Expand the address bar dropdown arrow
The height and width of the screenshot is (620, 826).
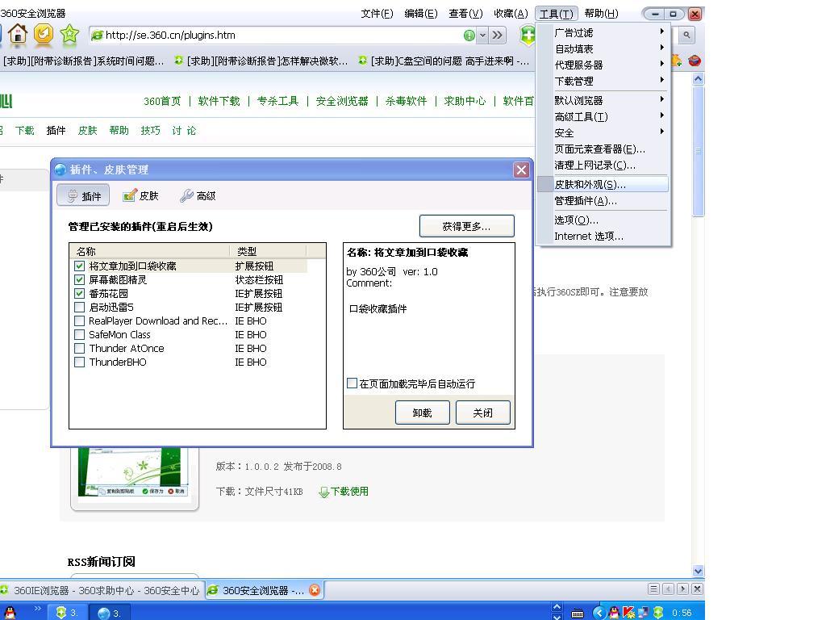pyautogui.click(x=483, y=35)
